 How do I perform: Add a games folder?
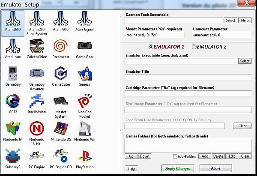[205, 156]
